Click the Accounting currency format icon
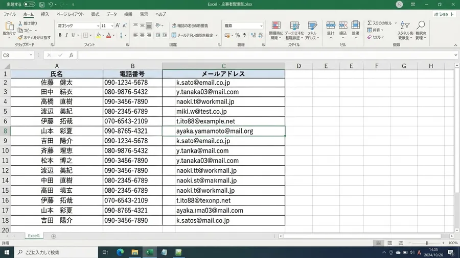Viewport: 460px width, 258px height. (x=227, y=35)
